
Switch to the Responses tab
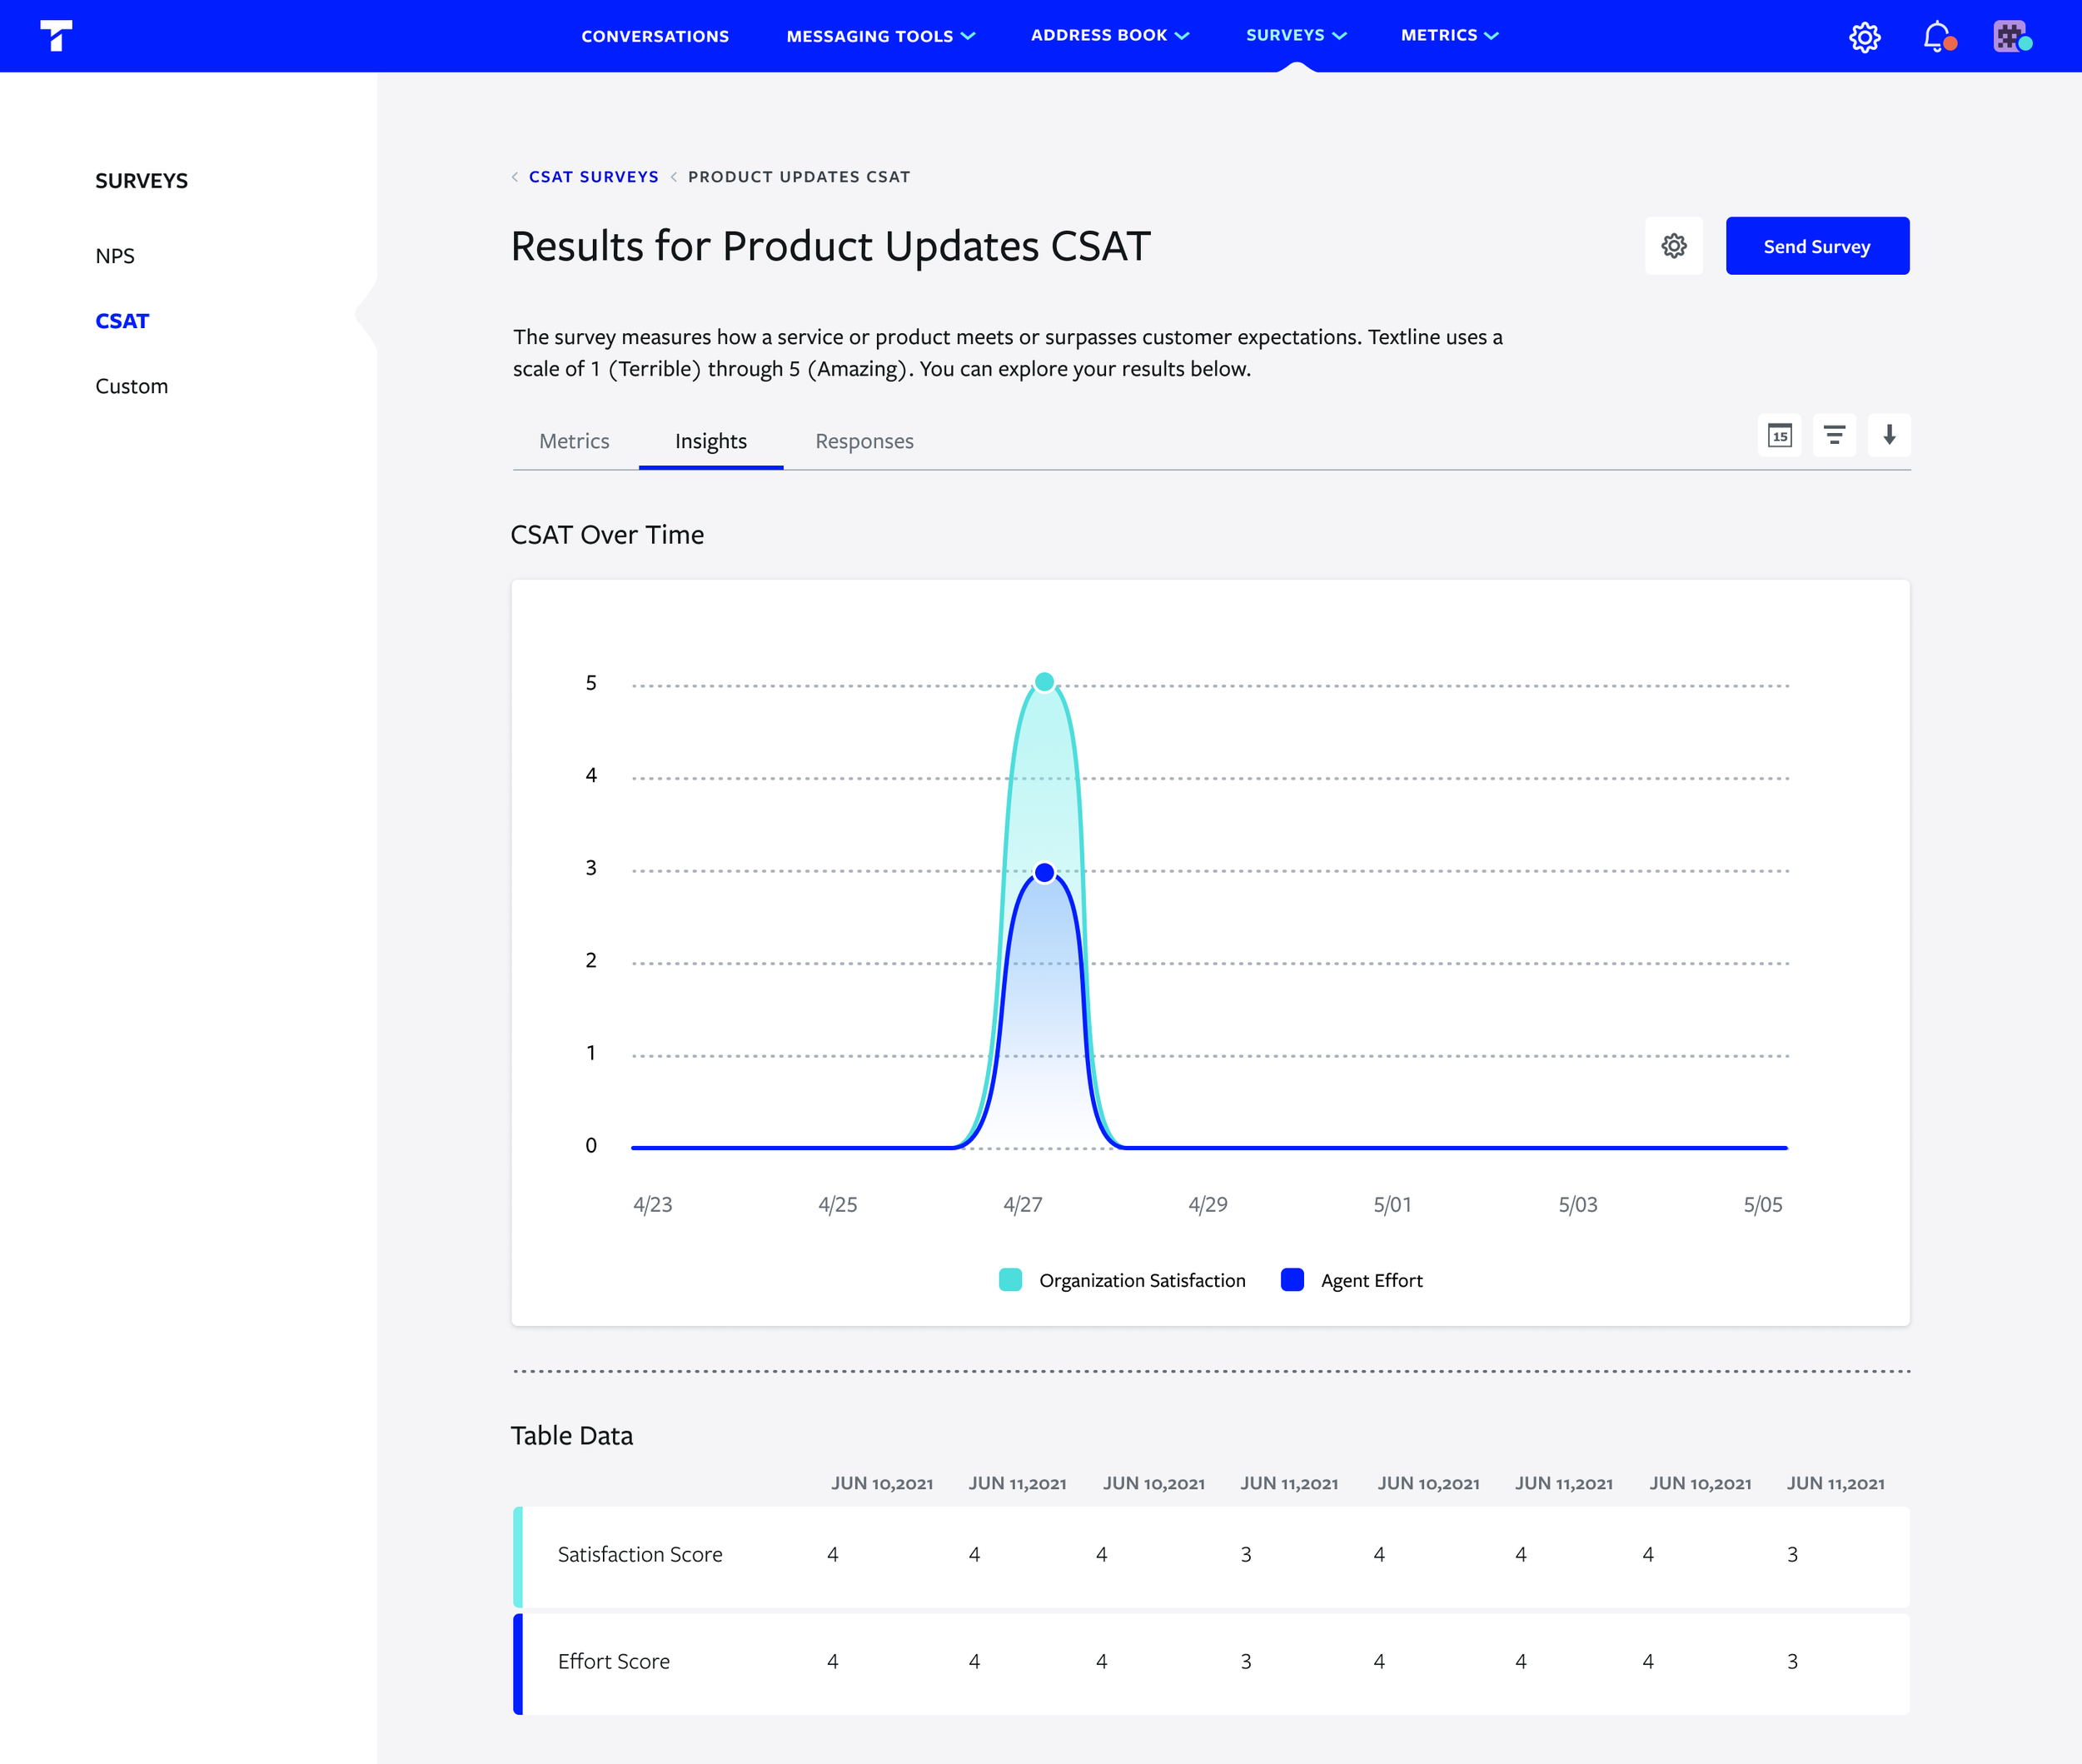coord(864,441)
